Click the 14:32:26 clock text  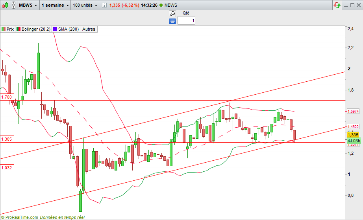tap(149, 5)
